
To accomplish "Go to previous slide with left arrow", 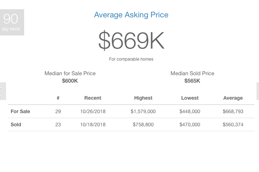I will pyautogui.click(x=3, y=91).
